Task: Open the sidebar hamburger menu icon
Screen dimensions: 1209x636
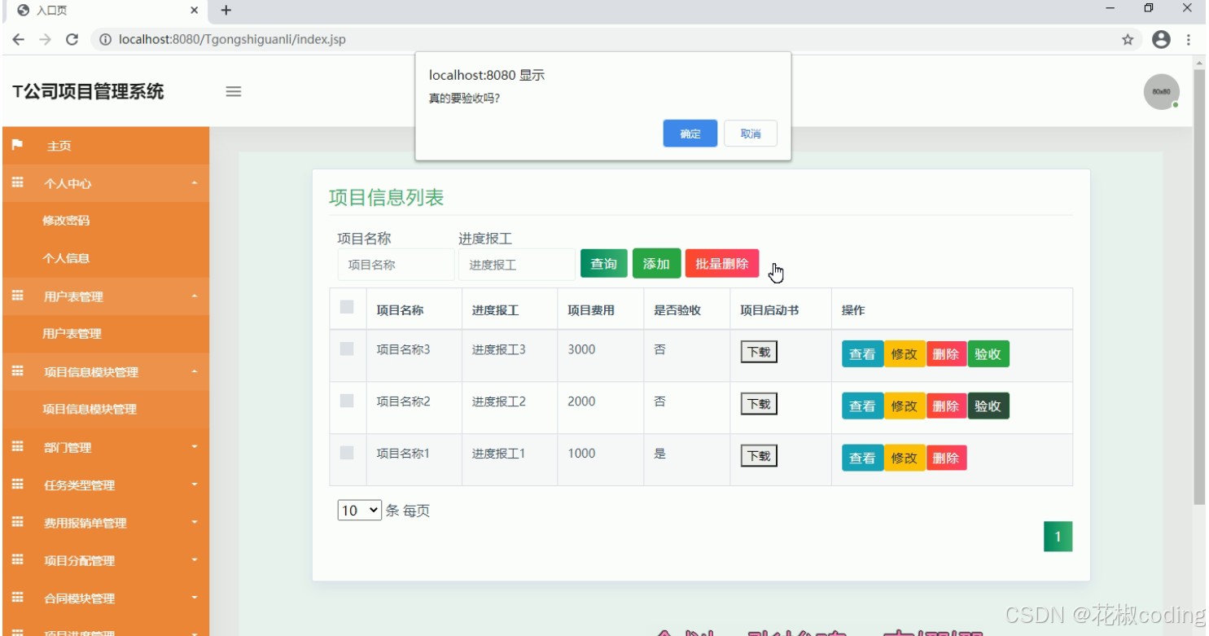Action: tap(234, 91)
